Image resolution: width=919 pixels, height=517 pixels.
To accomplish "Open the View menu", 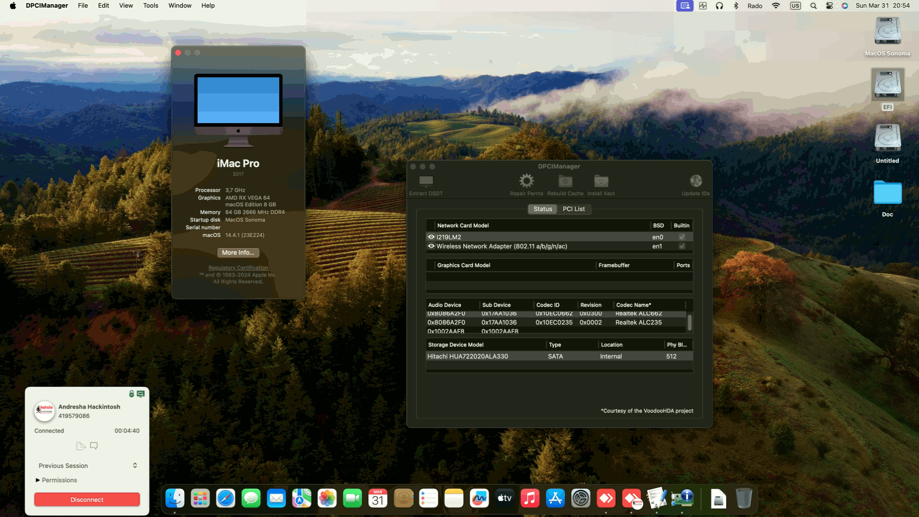I will [x=126, y=6].
